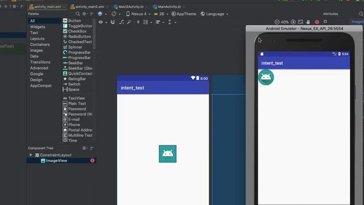Viewport: 364px width, 205px height.
Task: Click the Palette search magnifier icon
Action: (x=78, y=14)
